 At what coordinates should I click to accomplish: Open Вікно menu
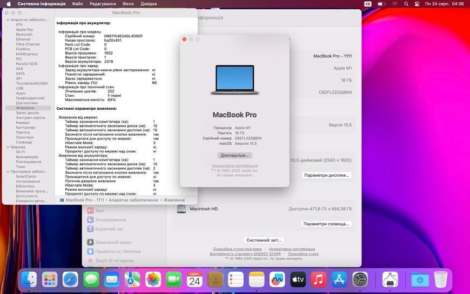coord(128,4)
